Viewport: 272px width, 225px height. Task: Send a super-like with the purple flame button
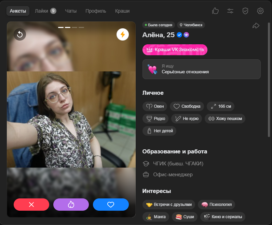(71, 205)
